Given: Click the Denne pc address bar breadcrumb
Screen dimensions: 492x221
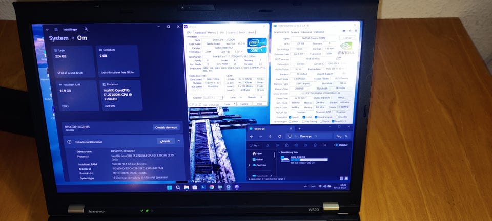Looking at the screenshot, I should [306, 136].
